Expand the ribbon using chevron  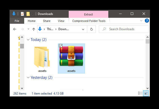pyautogui.click(x=141, y=21)
